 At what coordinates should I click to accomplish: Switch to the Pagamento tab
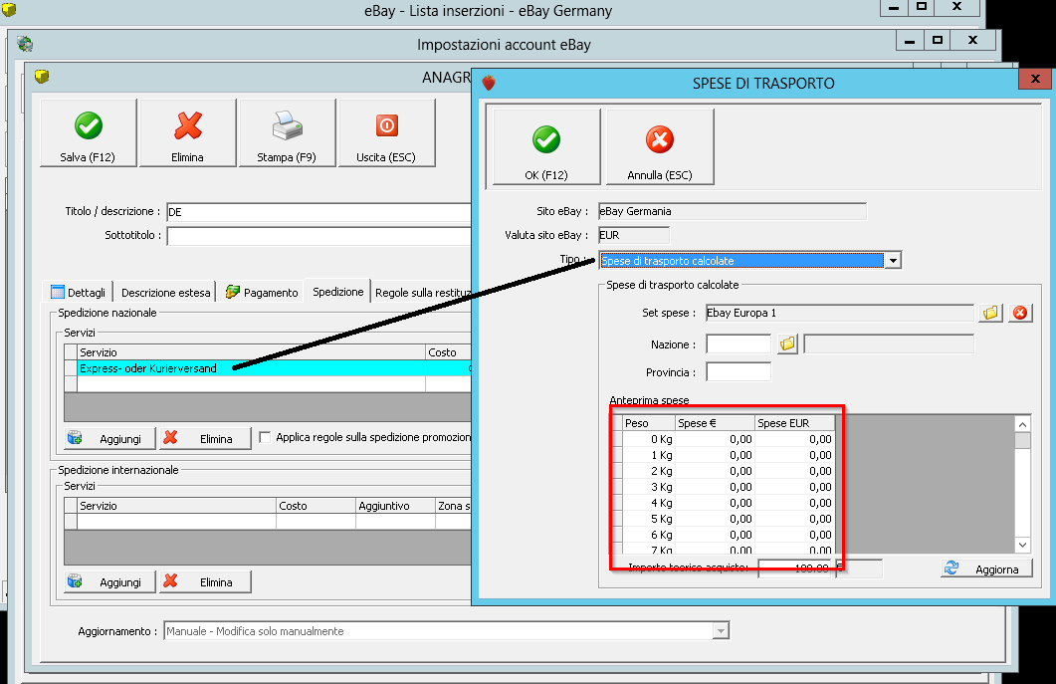(x=262, y=293)
